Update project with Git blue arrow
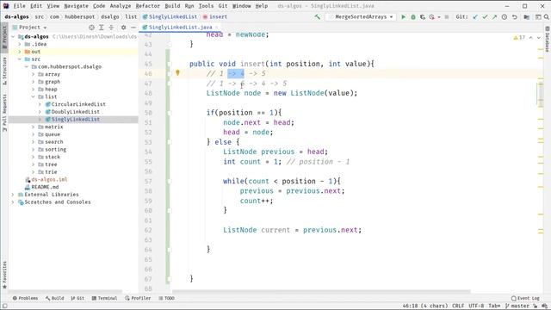The height and width of the screenshot is (310, 551). pos(475,17)
